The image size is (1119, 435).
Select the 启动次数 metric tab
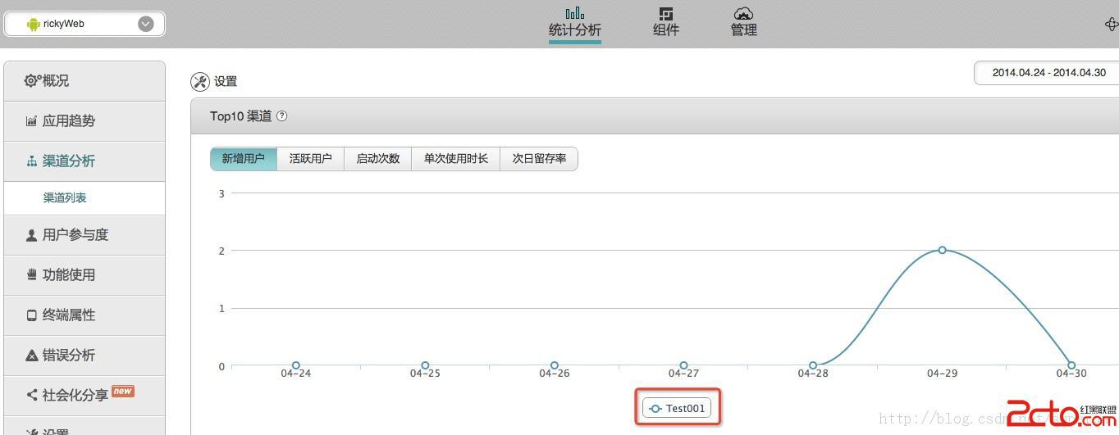click(378, 159)
